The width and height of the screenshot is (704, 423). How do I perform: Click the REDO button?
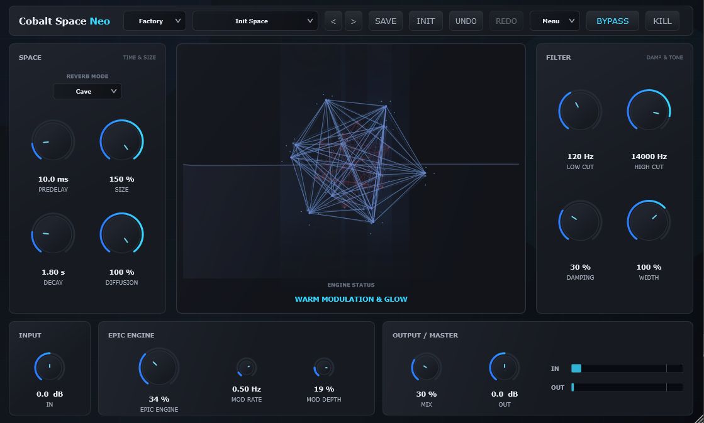click(x=506, y=21)
